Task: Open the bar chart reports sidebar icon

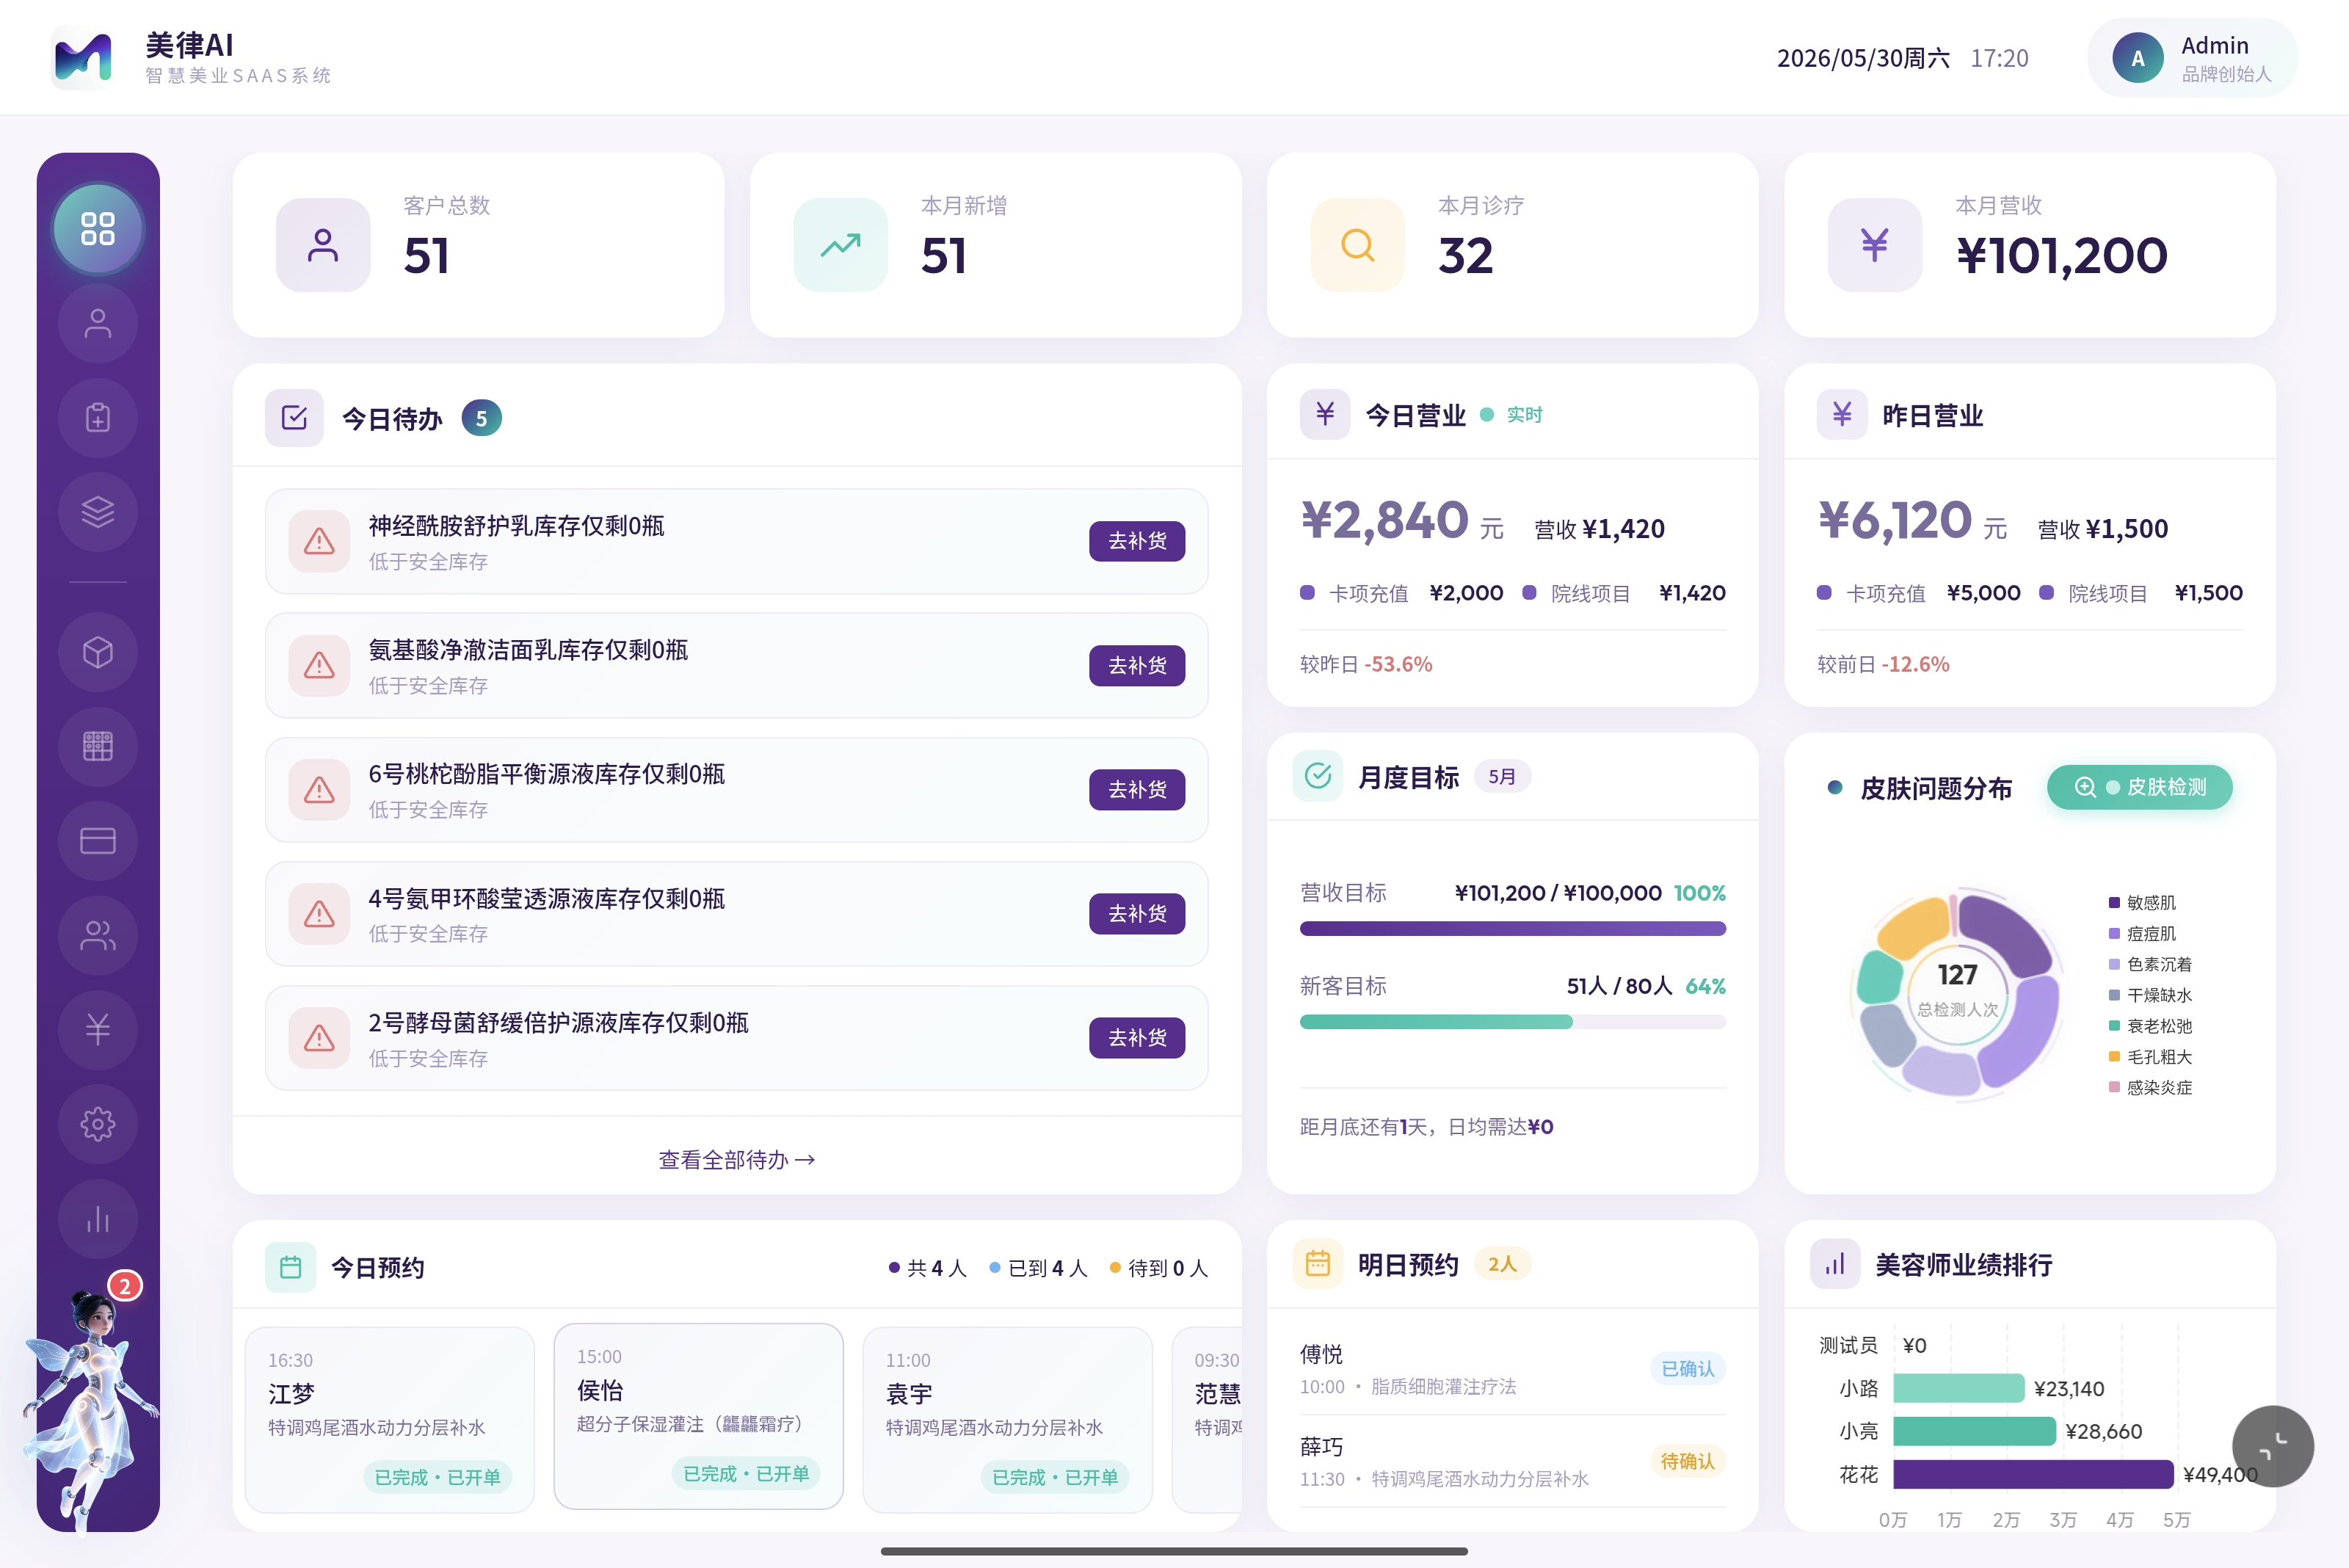Action: (x=98, y=1218)
